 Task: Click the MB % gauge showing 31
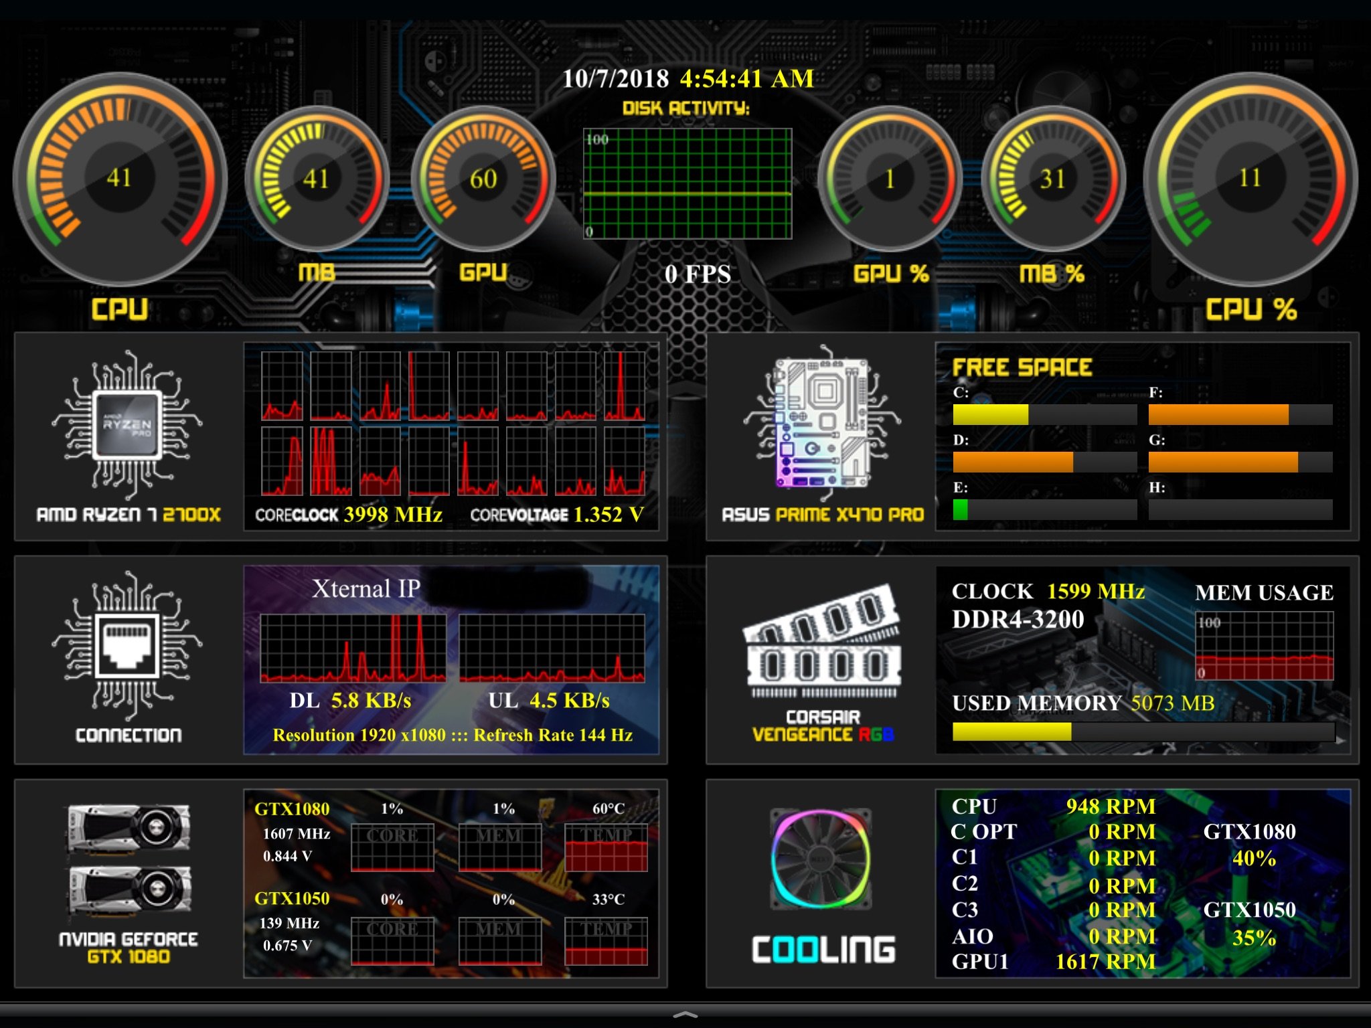(x=1052, y=179)
